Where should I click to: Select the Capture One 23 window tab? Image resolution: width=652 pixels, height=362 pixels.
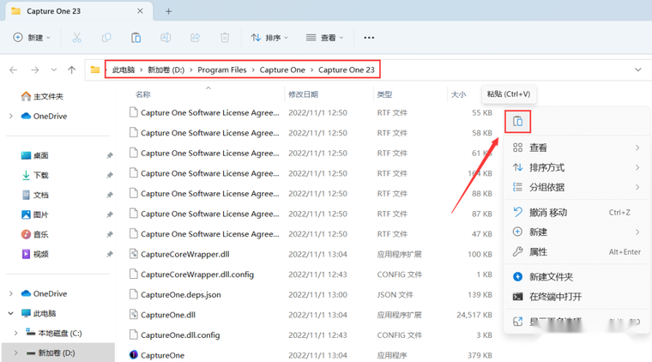pyautogui.click(x=79, y=11)
